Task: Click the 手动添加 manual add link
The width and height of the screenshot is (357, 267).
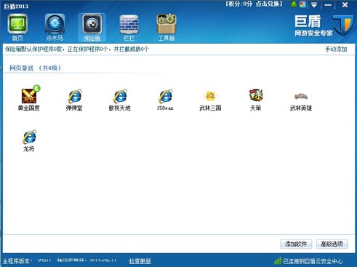Action: point(336,49)
